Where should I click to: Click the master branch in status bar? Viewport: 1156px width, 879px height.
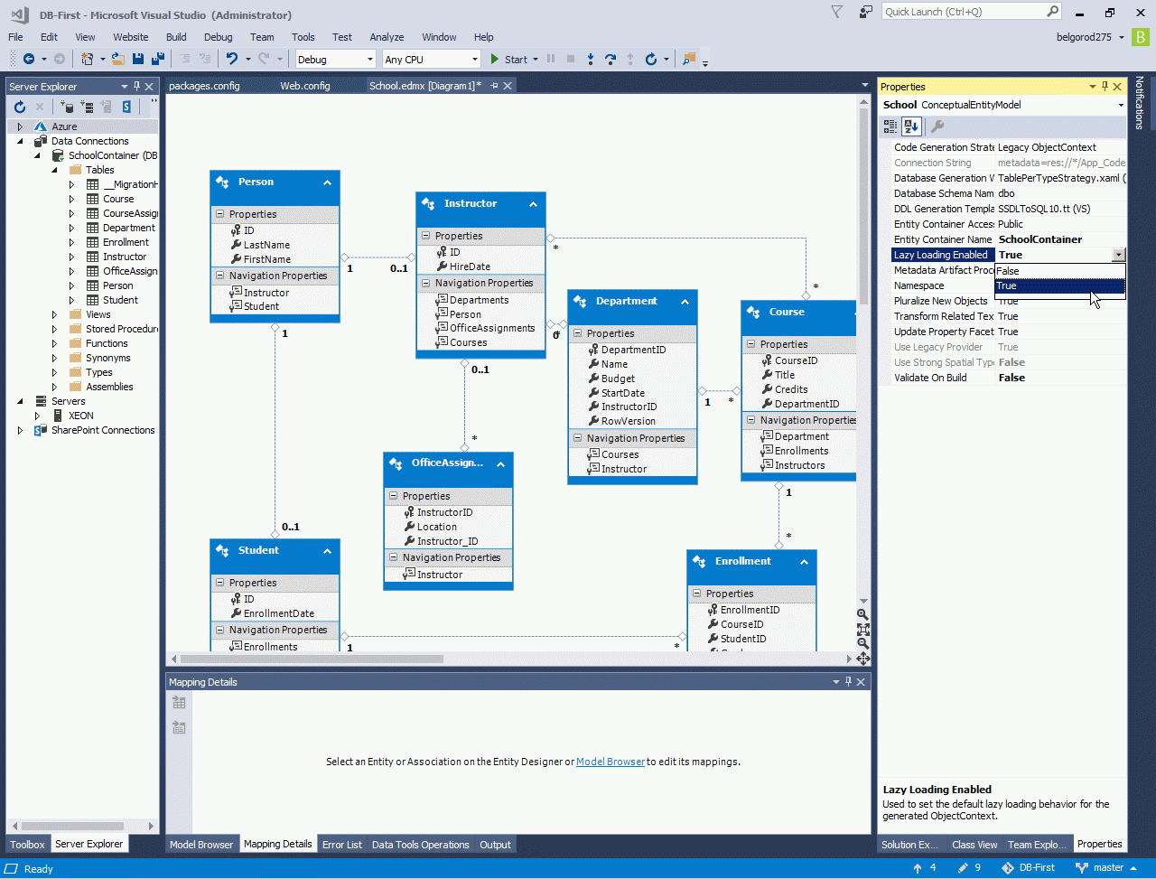click(x=1108, y=868)
